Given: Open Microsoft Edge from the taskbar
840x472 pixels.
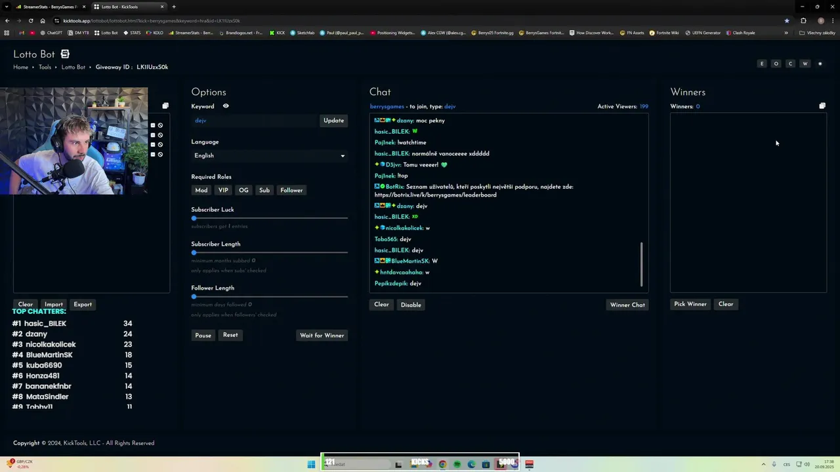Looking at the screenshot, I should [471, 464].
